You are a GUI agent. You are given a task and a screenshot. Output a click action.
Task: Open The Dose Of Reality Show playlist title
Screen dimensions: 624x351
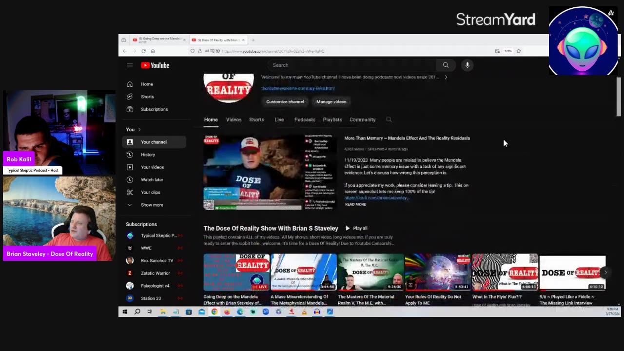click(271, 228)
